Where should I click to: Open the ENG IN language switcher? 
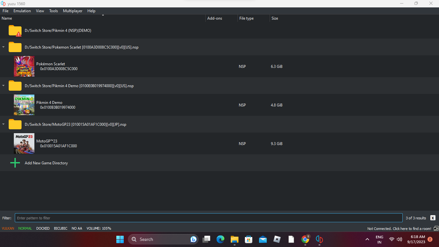click(x=380, y=240)
